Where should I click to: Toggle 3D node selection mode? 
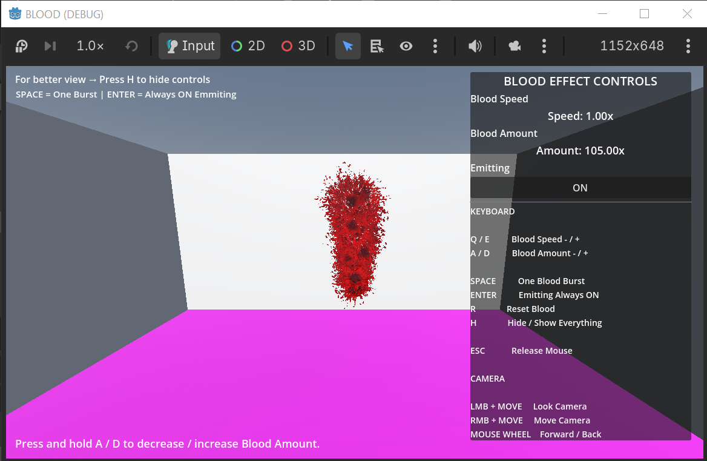tap(298, 46)
